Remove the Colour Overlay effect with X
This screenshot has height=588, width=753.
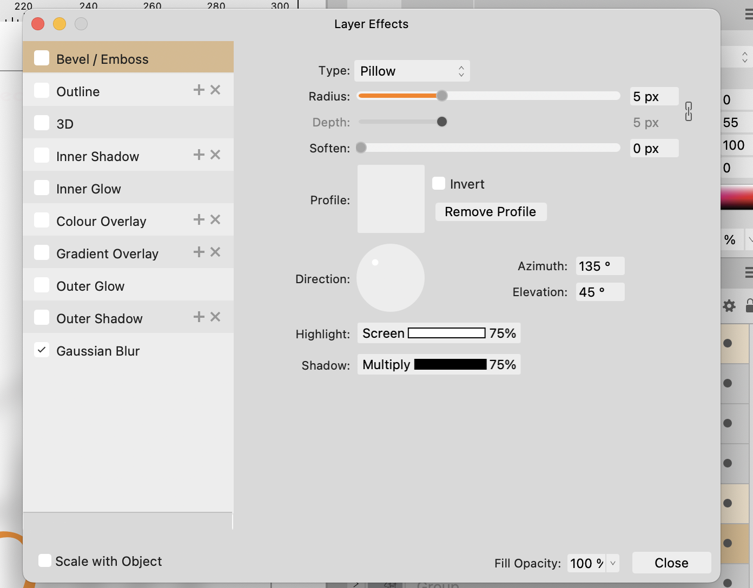click(x=215, y=220)
